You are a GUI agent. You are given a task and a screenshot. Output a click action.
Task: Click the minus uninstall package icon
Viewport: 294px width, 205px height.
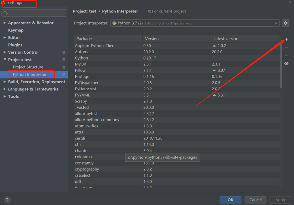[x=286, y=47]
